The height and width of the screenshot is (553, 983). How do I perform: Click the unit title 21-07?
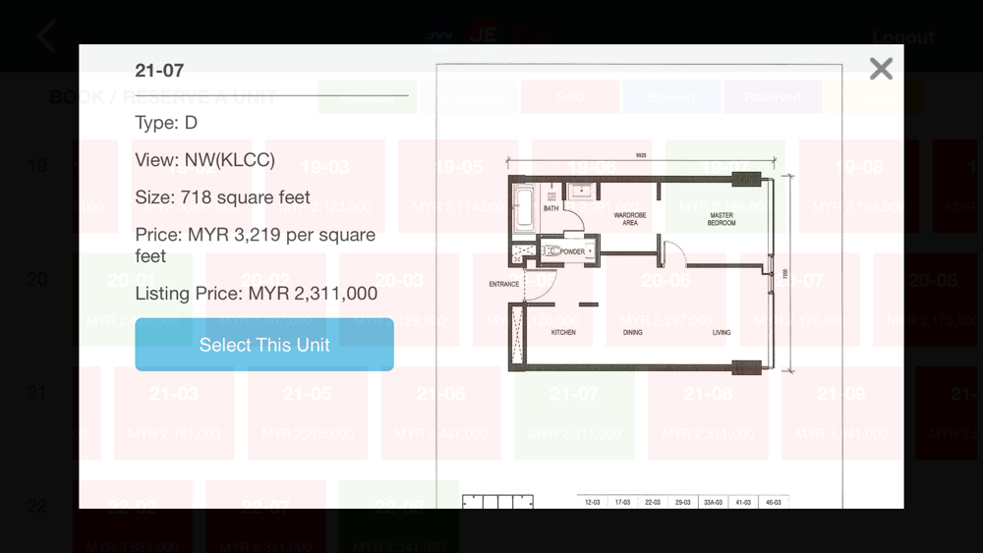[159, 70]
